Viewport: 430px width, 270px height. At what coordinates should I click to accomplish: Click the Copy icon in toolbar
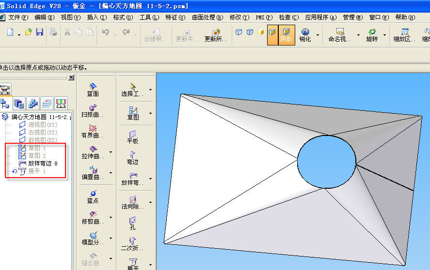pyautogui.click(x=79, y=32)
